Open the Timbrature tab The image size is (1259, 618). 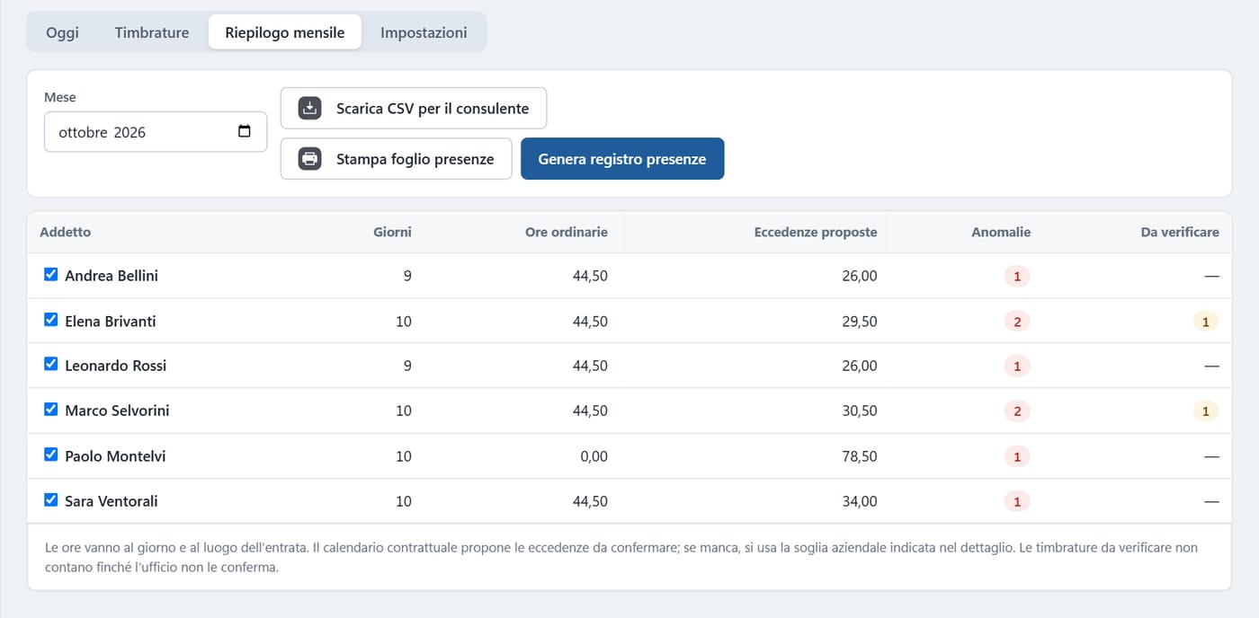point(152,32)
